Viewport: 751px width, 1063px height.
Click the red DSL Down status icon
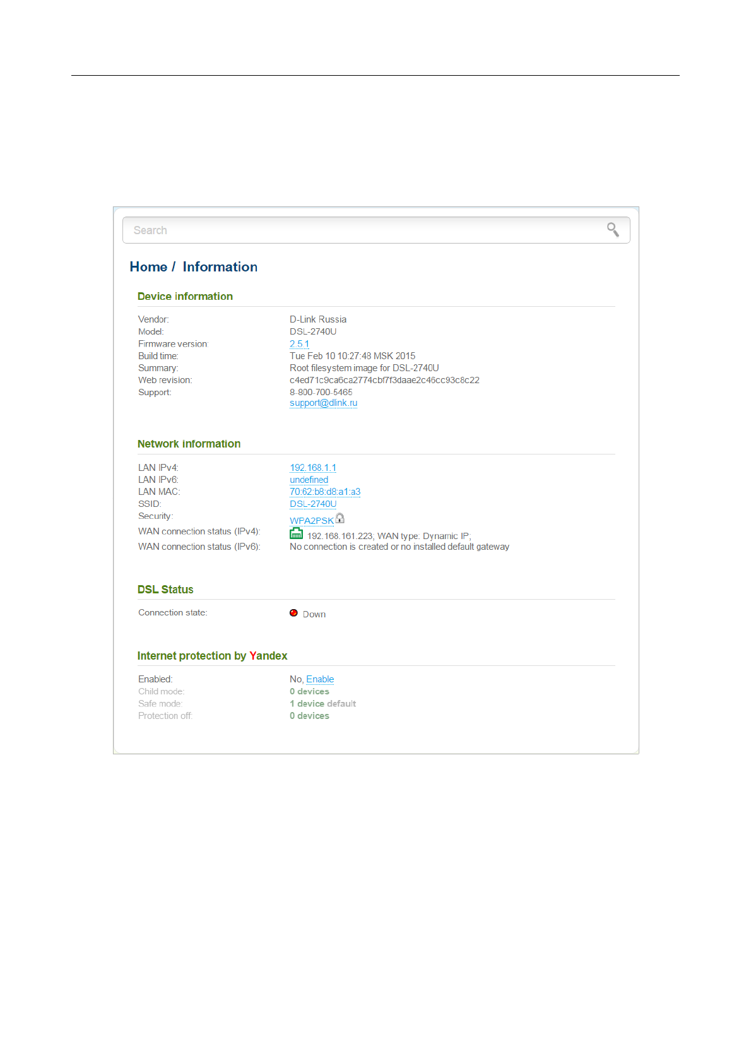pyautogui.click(x=293, y=613)
